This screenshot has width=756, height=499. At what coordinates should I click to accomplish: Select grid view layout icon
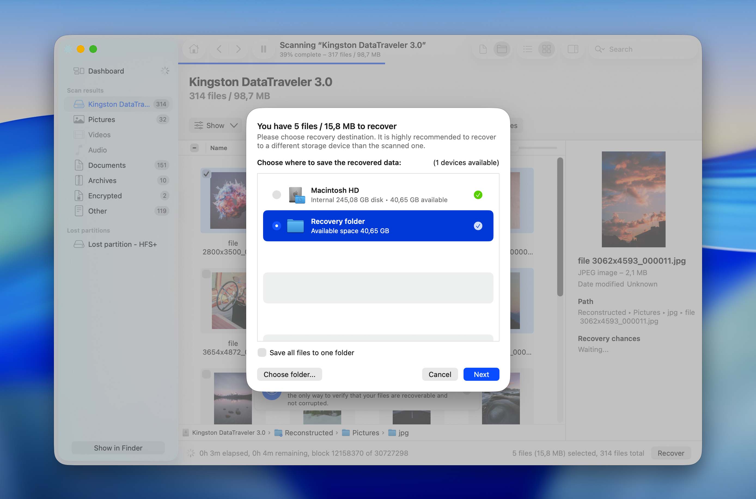(546, 49)
